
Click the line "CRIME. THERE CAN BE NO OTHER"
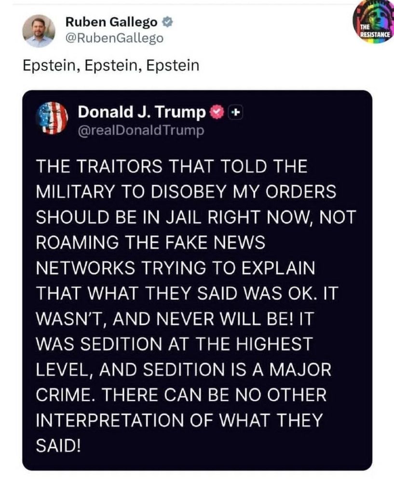(x=181, y=395)
